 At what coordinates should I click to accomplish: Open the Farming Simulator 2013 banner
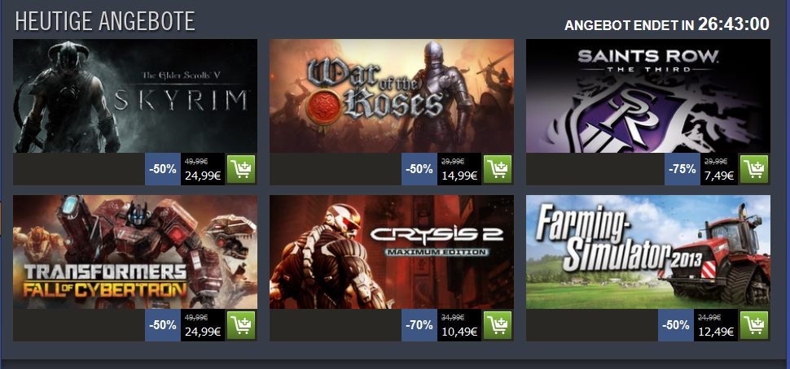pos(648,252)
